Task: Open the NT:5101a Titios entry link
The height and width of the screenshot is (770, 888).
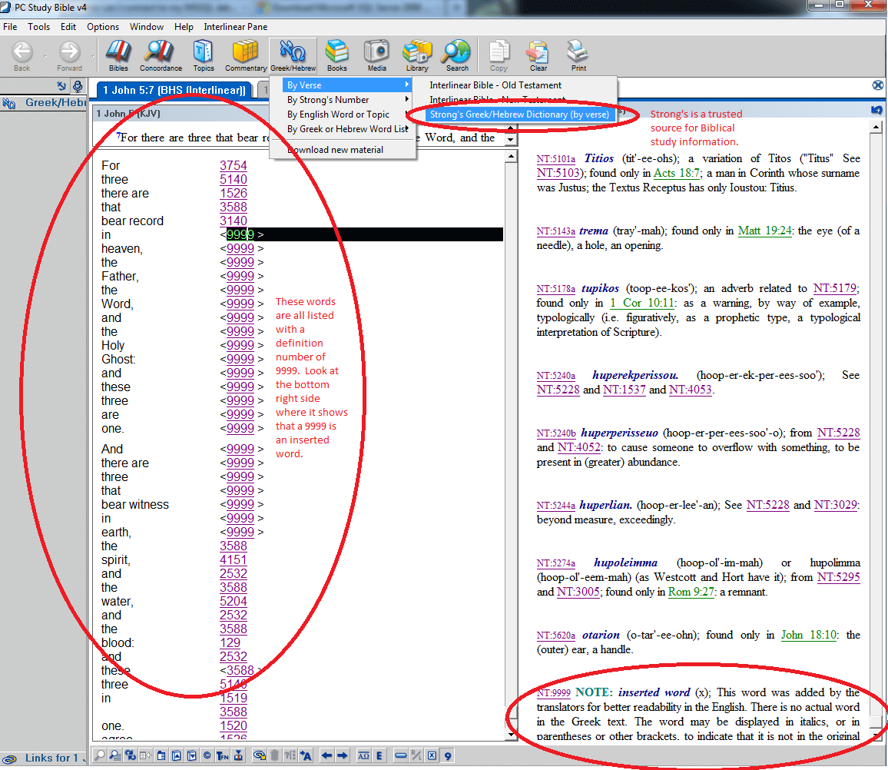Action: [555, 159]
